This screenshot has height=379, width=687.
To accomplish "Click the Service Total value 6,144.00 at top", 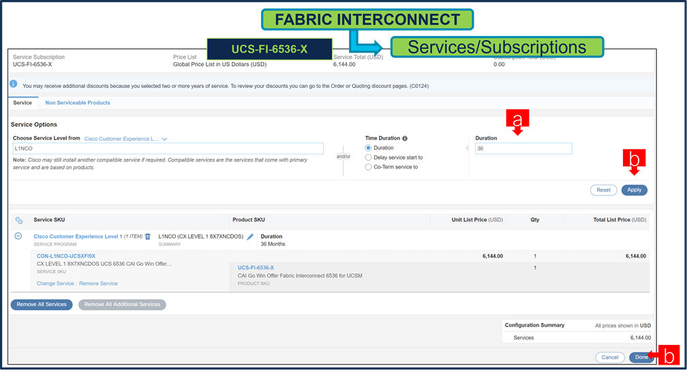I will click(344, 64).
